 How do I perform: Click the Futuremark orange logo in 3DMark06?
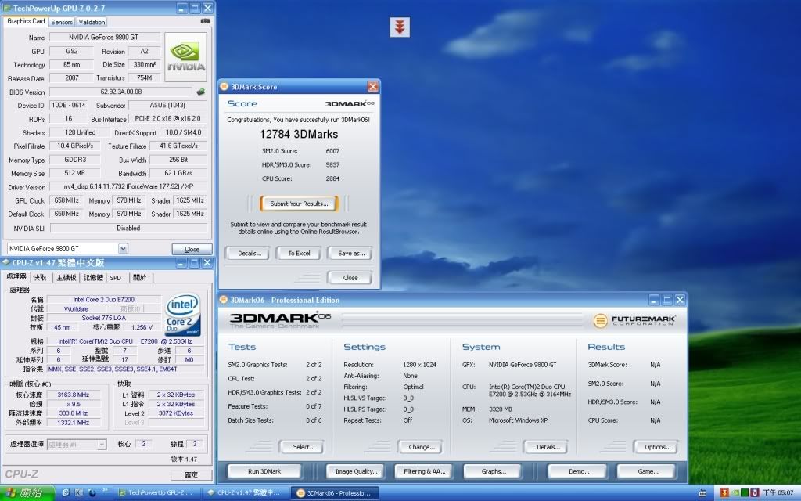pos(600,320)
